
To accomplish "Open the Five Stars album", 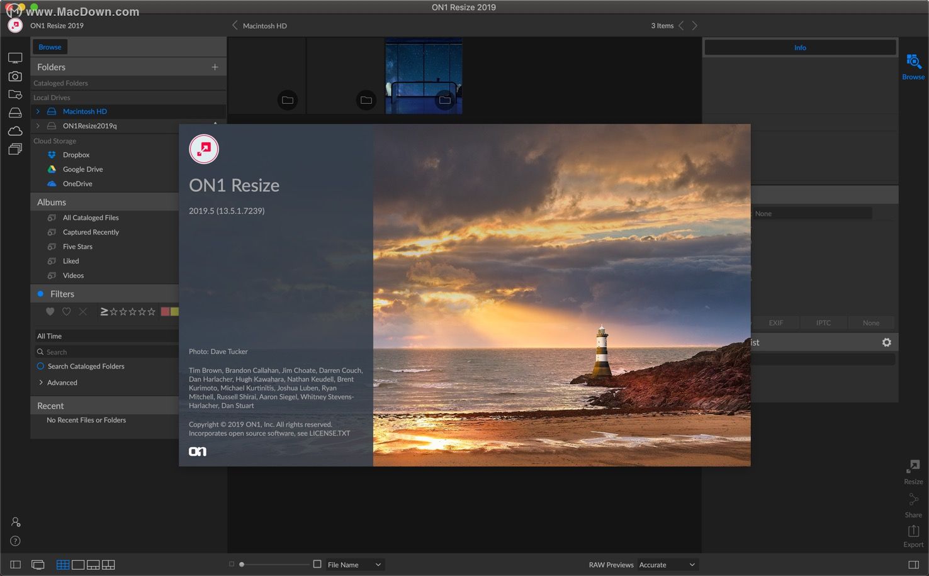I will pos(77,246).
